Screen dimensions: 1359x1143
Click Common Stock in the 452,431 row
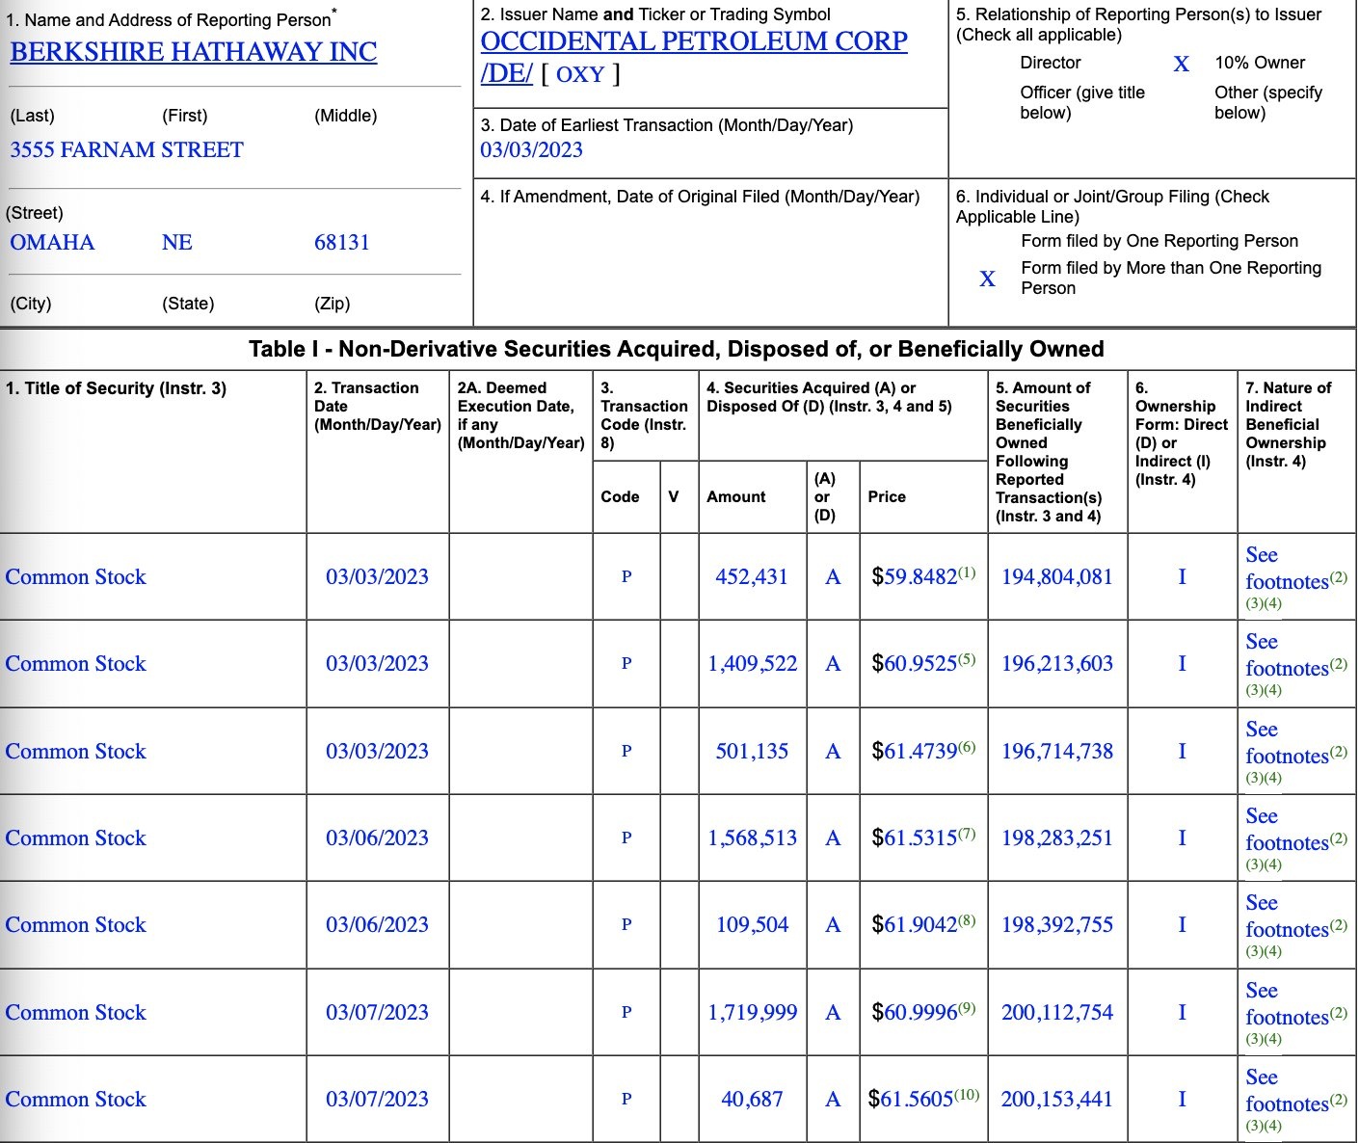tap(75, 577)
